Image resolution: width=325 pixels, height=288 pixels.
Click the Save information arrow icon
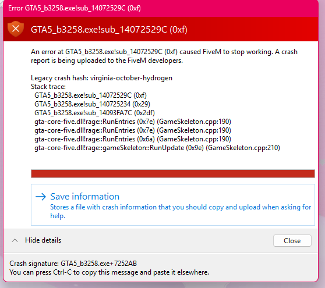click(41, 197)
